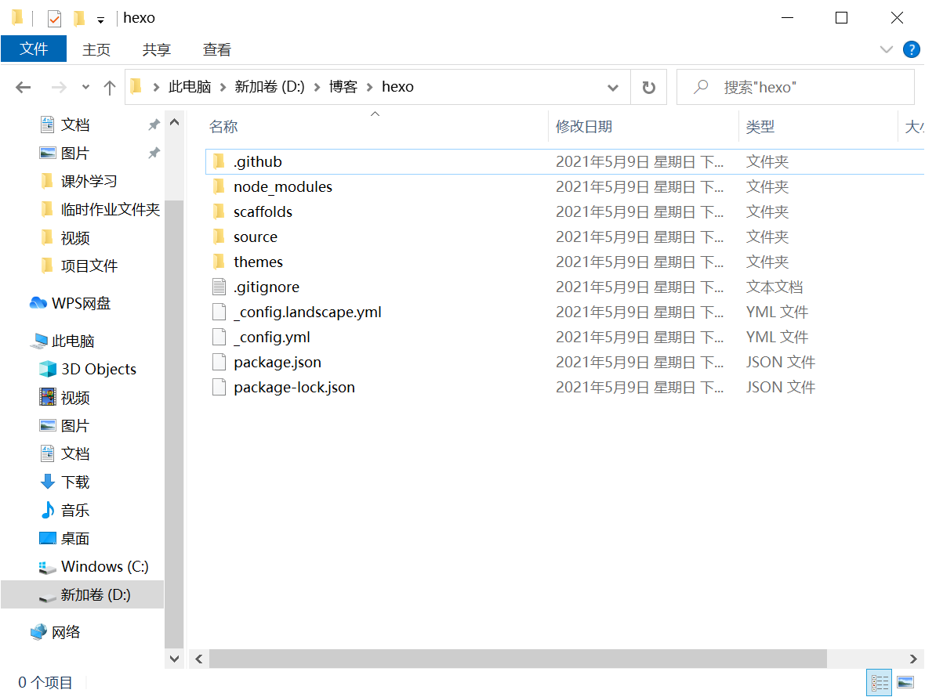Screen dimensions: 925x697
Task: Open the recent locations dropdown
Action: (x=85, y=88)
